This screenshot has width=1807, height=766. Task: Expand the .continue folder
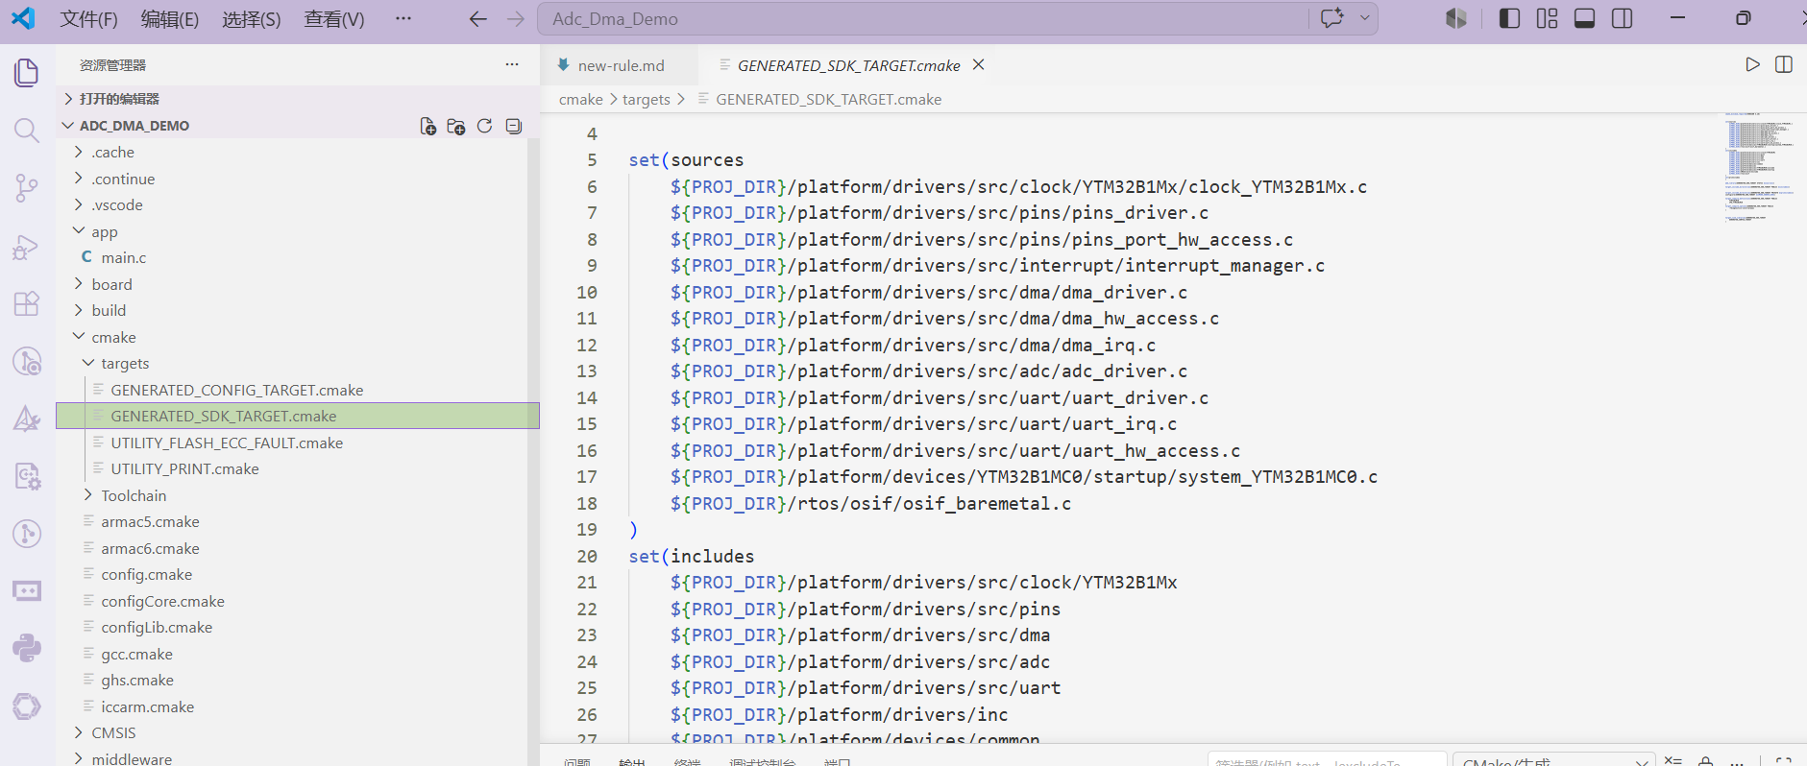[x=123, y=179]
